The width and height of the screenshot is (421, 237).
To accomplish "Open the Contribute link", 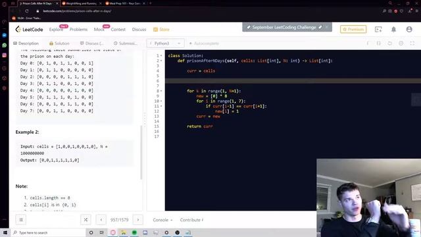I will point(191,220).
